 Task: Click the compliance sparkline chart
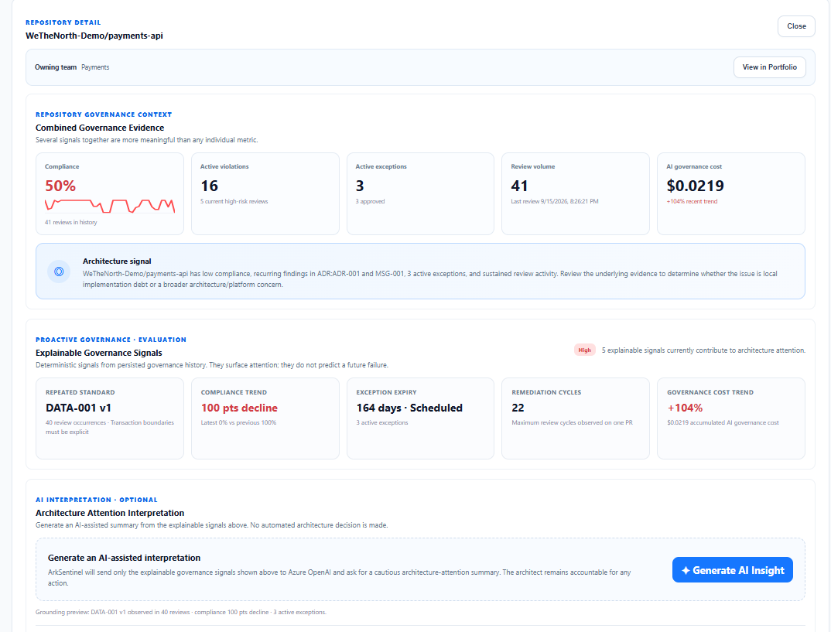click(x=110, y=206)
